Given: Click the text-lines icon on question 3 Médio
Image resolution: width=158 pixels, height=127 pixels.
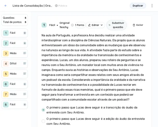Looking at the screenshot, I should (25, 53).
